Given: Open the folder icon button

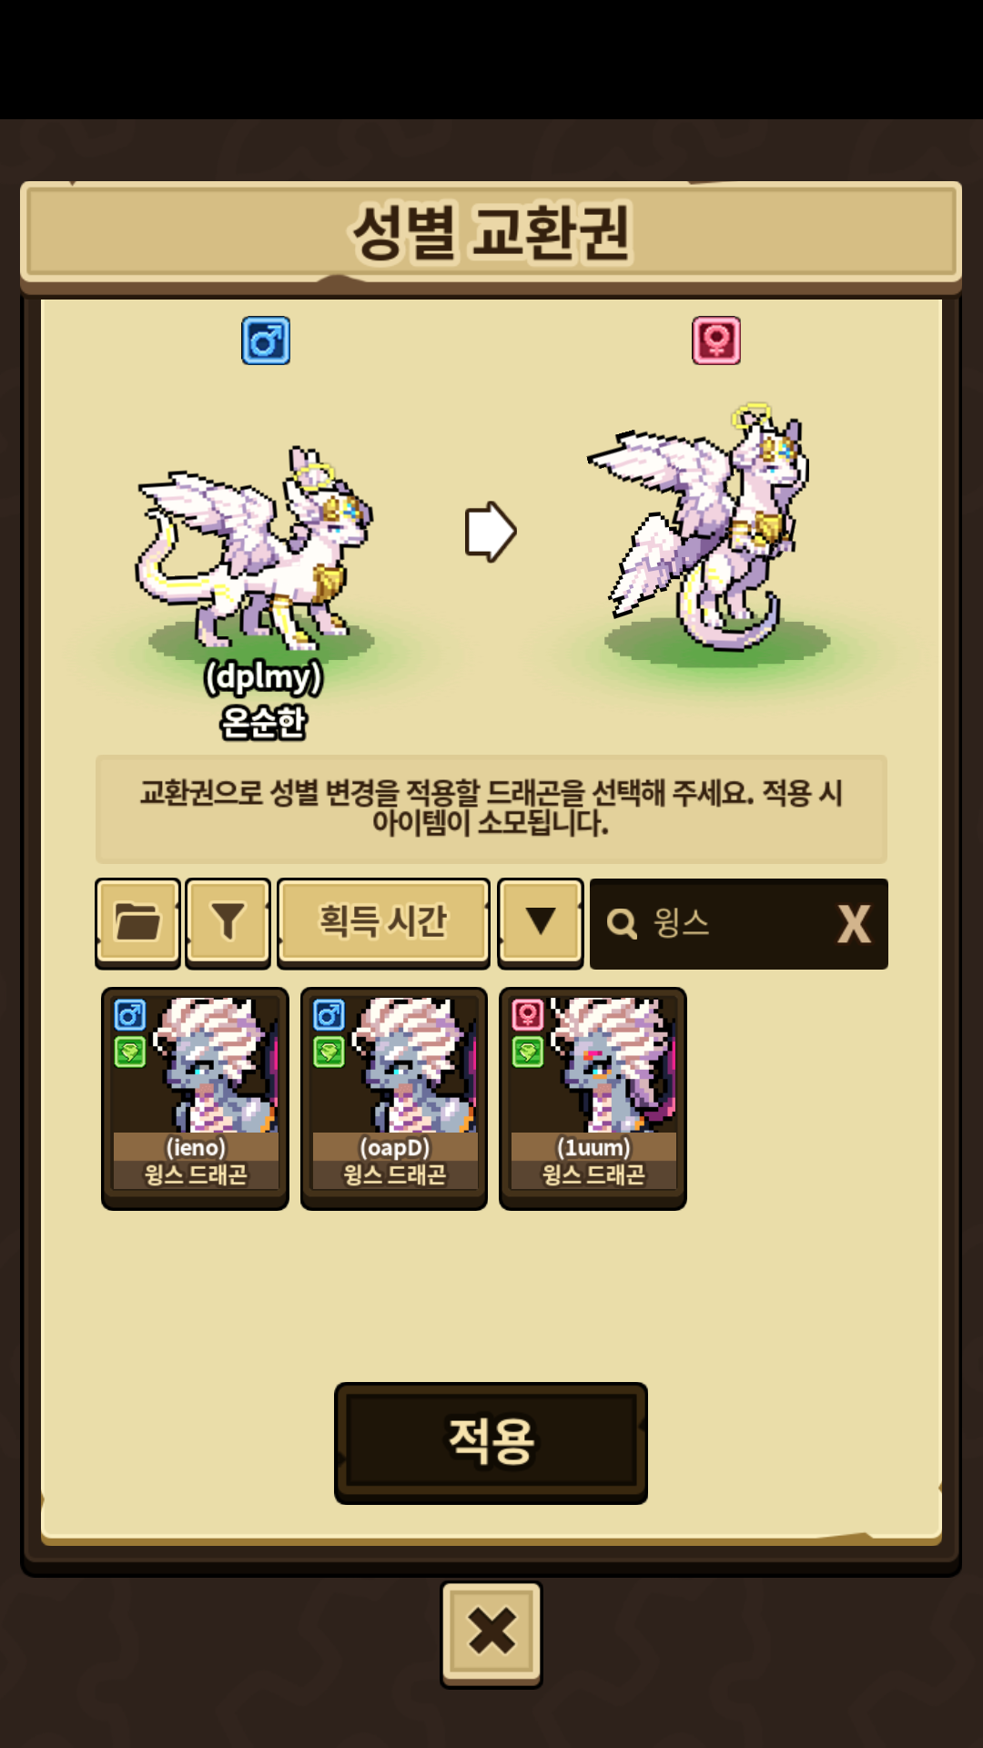Looking at the screenshot, I should 137,922.
